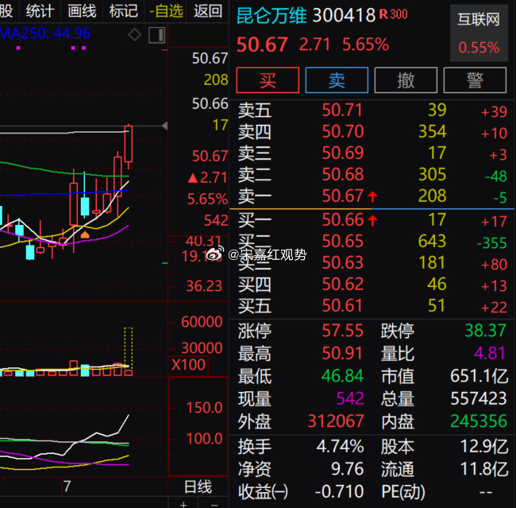Select 卖一 price 50.67

[342, 196]
